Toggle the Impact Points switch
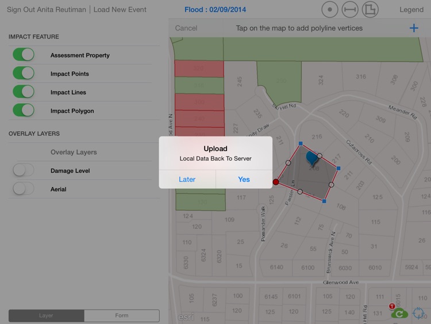The width and height of the screenshot is (431, 324). click(24, 73)
